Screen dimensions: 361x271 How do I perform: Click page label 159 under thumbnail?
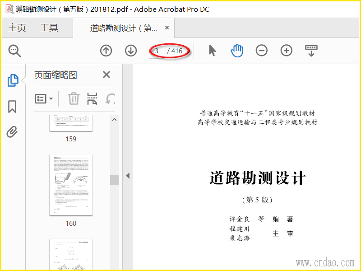(71, 139)
